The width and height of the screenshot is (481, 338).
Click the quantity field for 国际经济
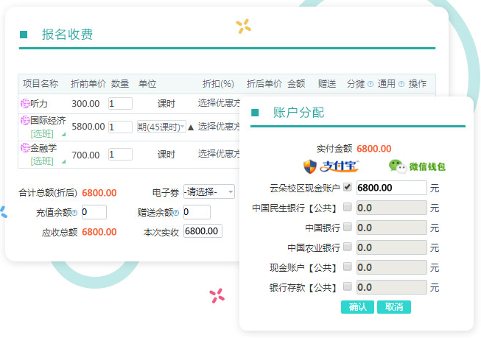(x=120, y=127)
